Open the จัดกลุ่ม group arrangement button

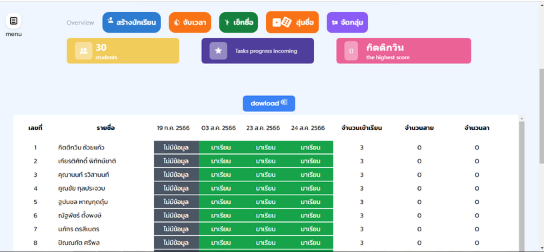click(x=347, y=23)
